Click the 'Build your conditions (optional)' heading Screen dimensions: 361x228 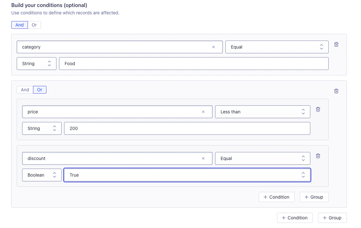[49, 5]
